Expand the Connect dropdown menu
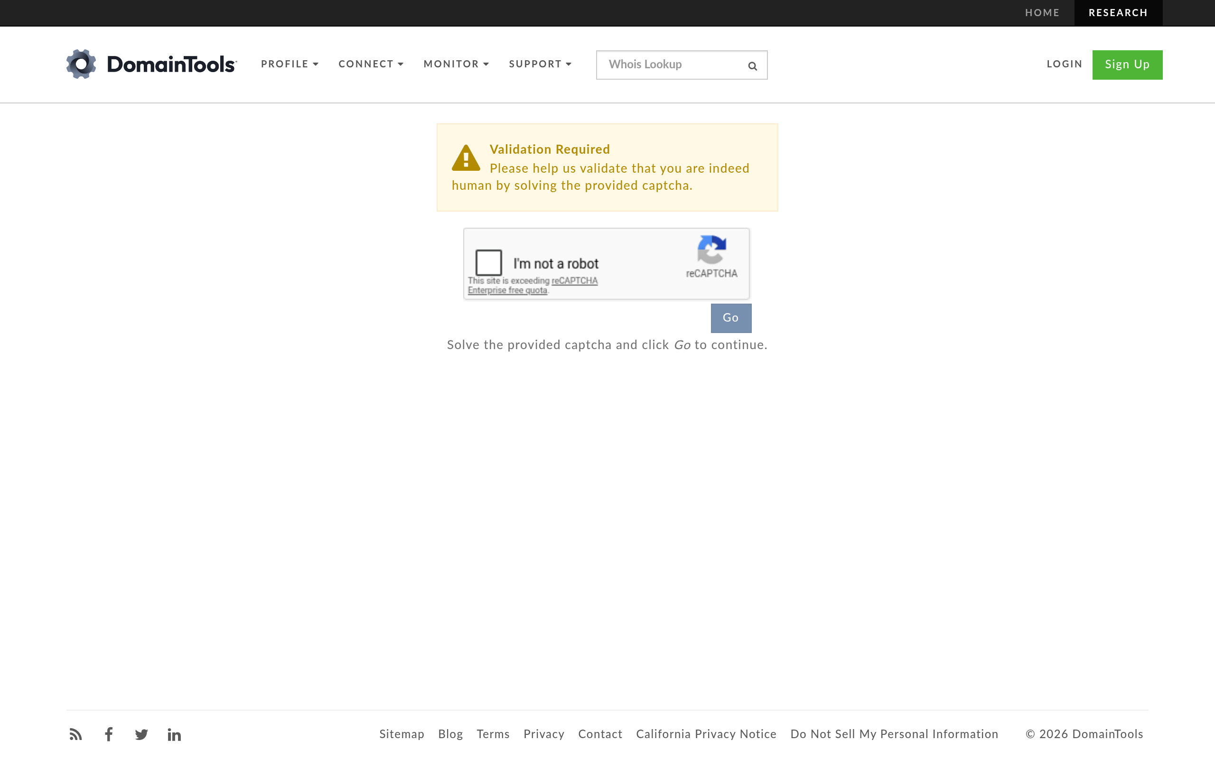Viewport: 1215px width, 759px height. click(371, 64)
